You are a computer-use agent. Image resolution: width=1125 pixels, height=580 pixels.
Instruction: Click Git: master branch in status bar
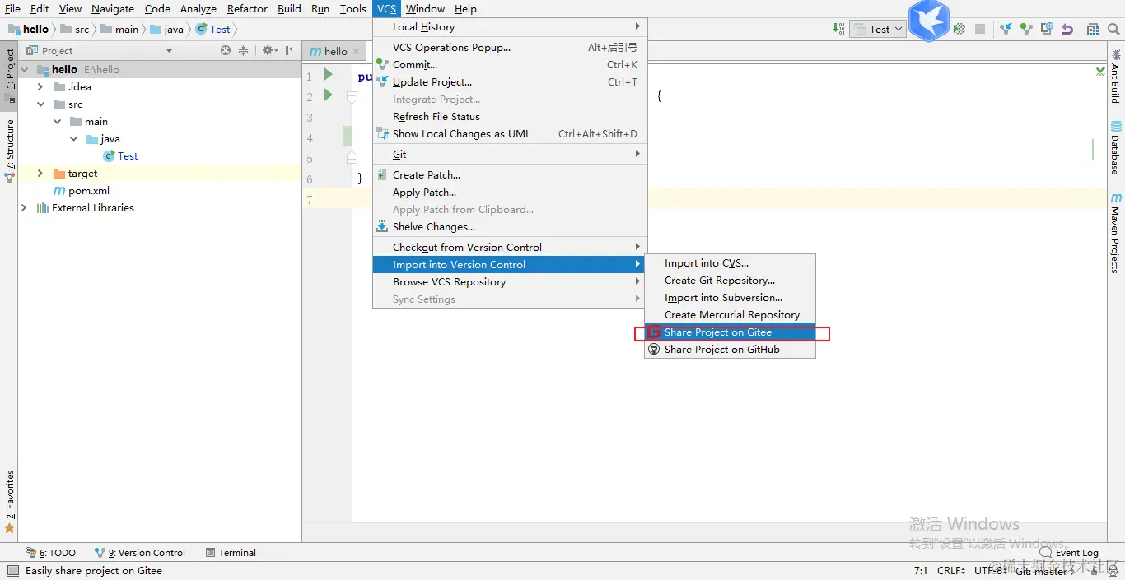[x=1044, y=570]
